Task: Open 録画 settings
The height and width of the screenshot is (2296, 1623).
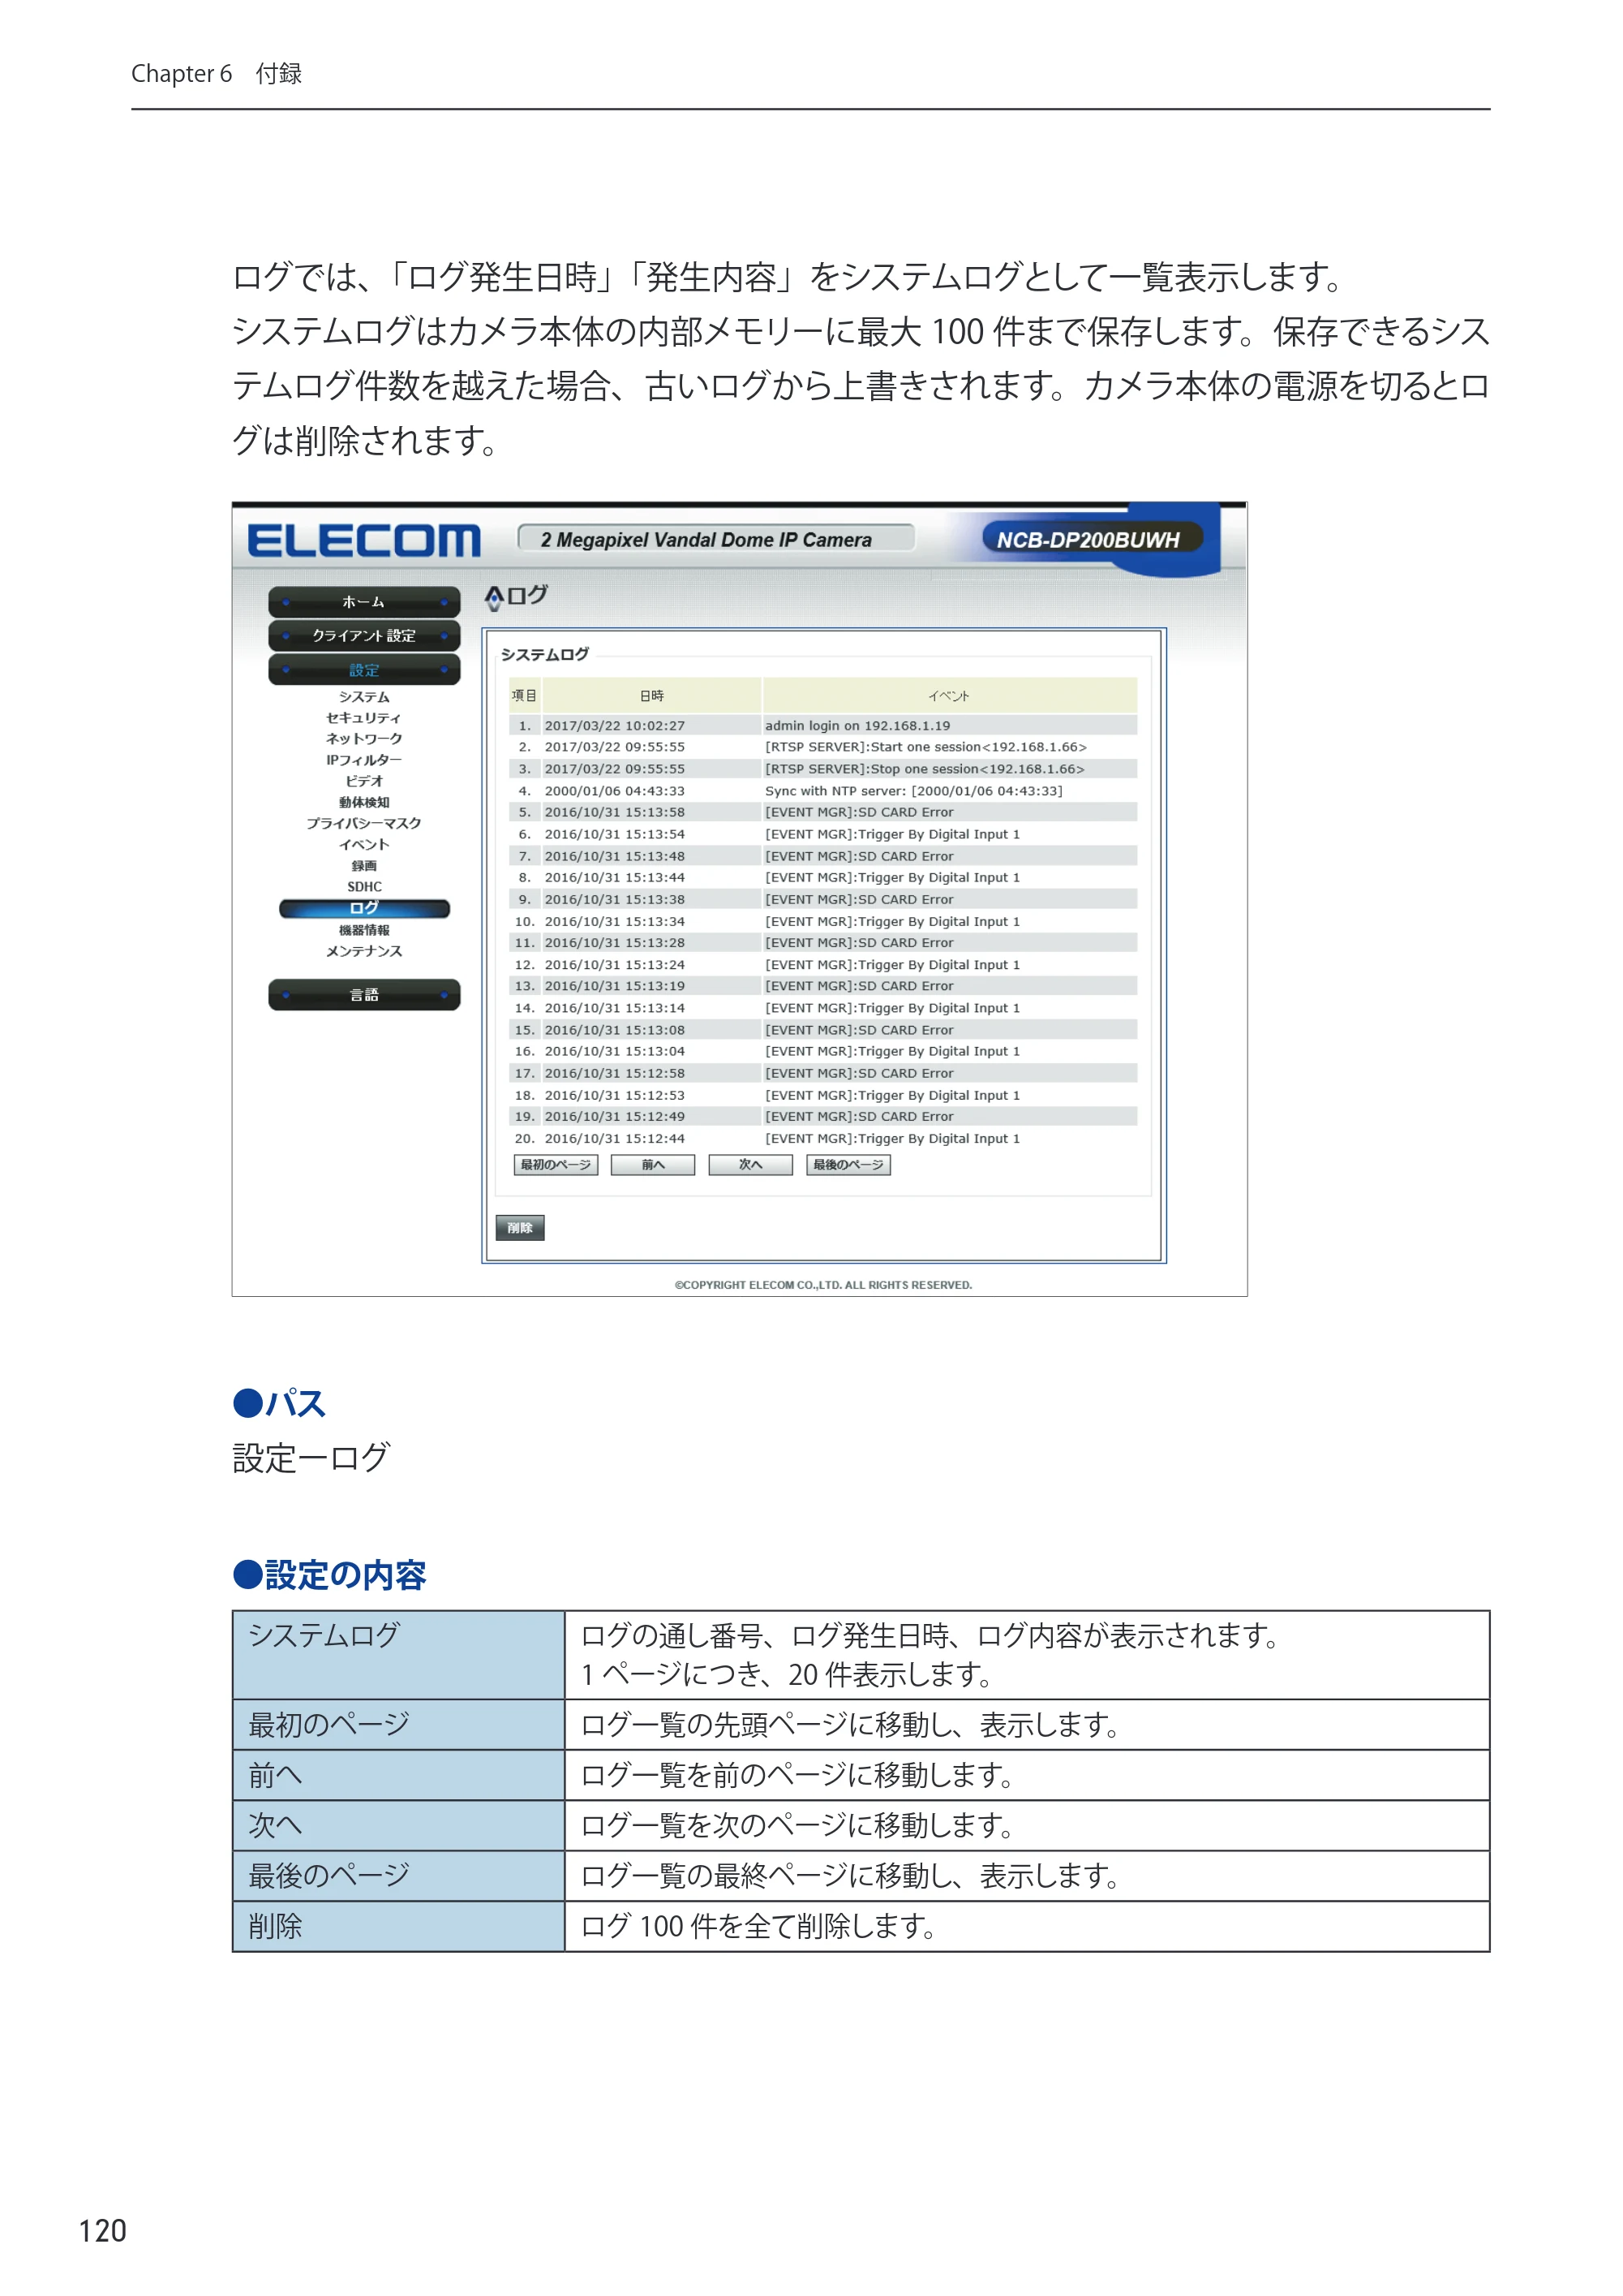Action: [x=363, y=866]
